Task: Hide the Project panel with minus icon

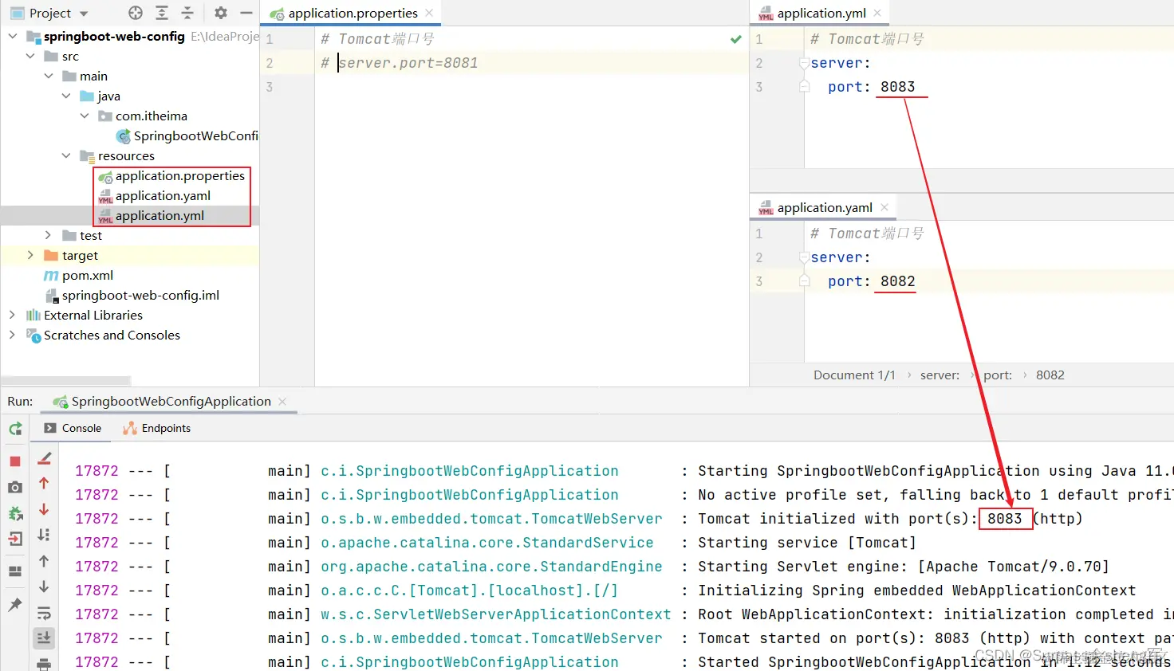Action: [246, 13]
